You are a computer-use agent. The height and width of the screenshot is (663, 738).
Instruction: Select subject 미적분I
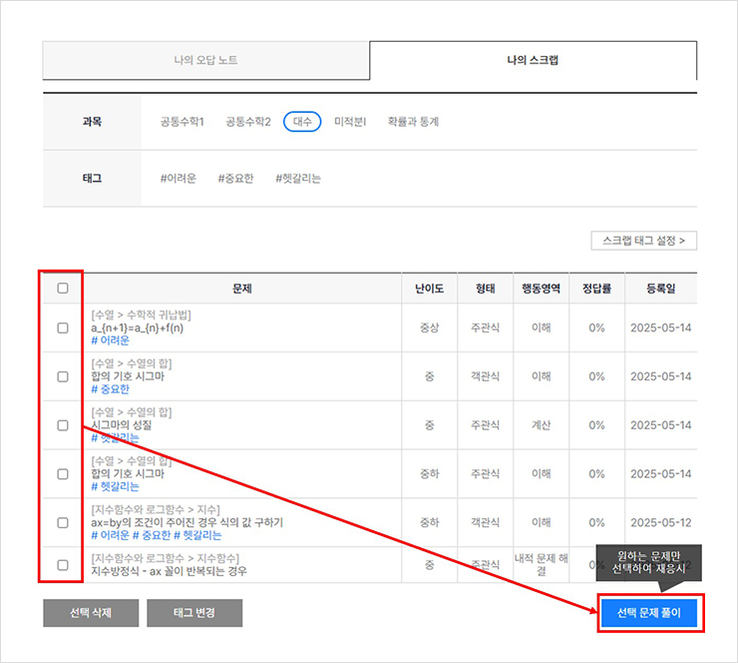point(350,122)
